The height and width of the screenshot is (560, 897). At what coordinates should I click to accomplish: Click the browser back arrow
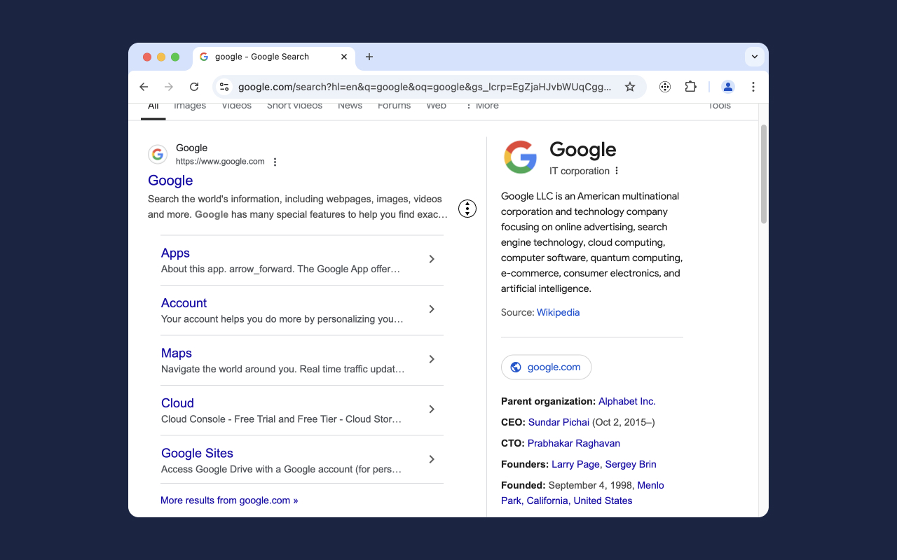144,87
